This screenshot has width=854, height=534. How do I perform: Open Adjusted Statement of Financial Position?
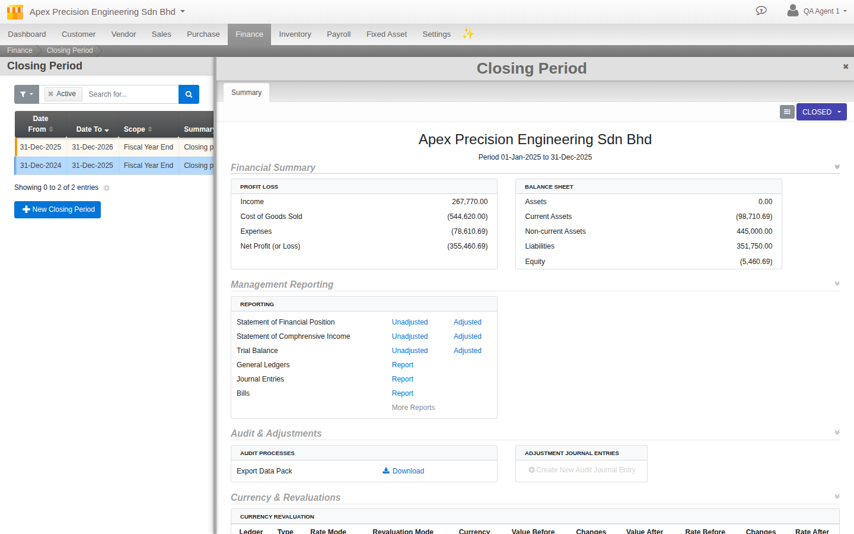pos(467,322)
